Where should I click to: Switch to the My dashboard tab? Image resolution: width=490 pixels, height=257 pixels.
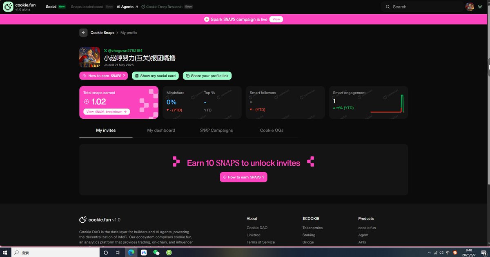[161, 131]
